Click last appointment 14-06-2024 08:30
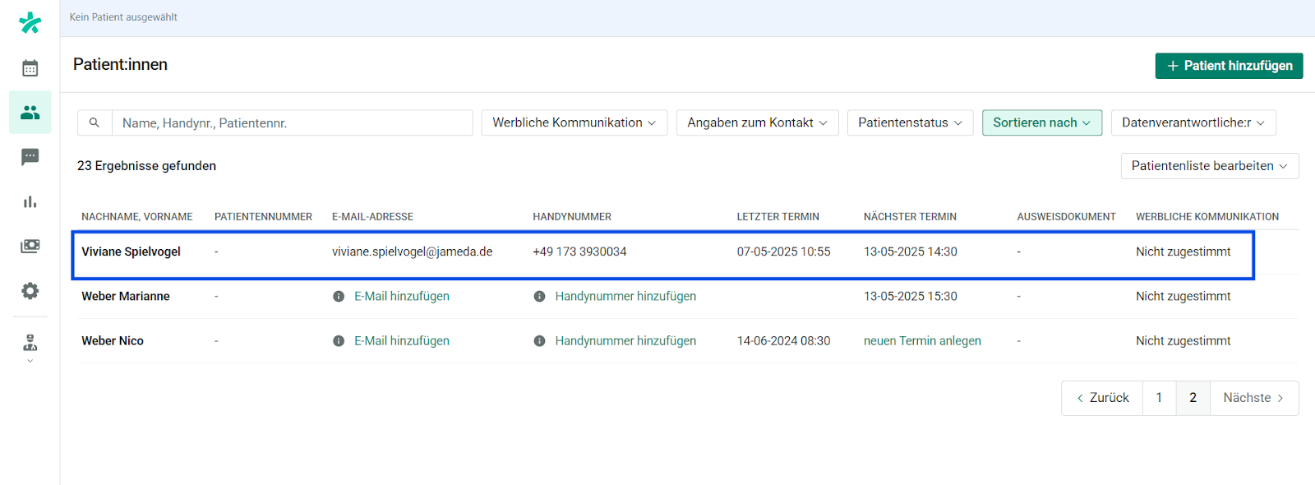1315x485 pixels. click(x=783, y=340)
